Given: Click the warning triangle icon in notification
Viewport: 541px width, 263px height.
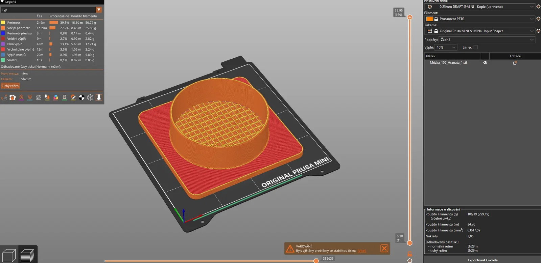Looking at the screenshot, I should point(290,249).
